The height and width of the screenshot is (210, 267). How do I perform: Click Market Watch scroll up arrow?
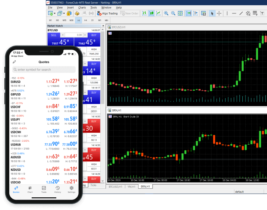[103, 29]
